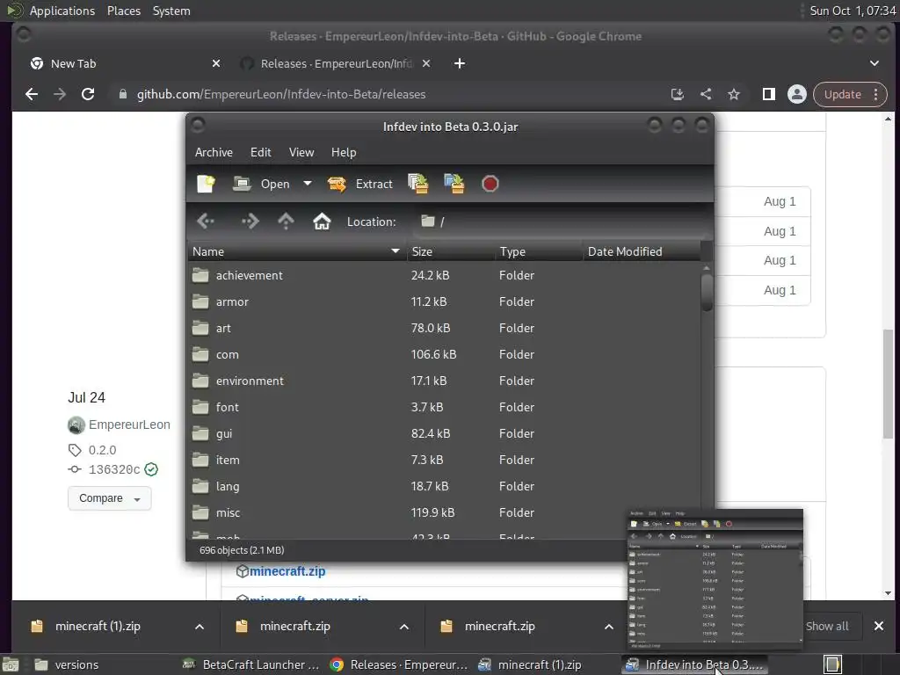Screen dimensions: 900x675
Task: Switch to minecraft (1).zip taskbar window
Action: tap(529, 664)
